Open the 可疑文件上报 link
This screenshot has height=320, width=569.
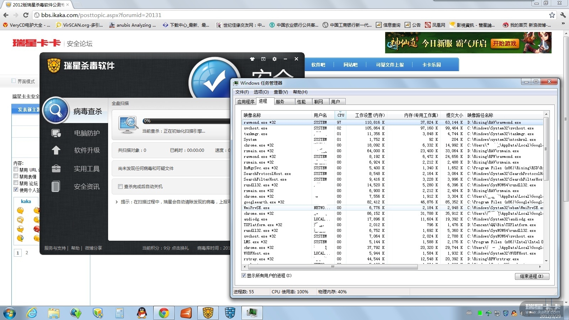point(390,65)
